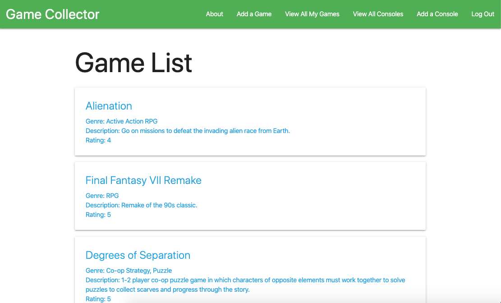Click 'Genre: Co-op Strategy, Puzzle' text

129,271
